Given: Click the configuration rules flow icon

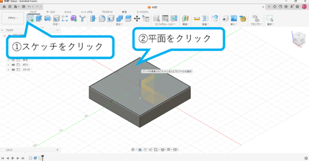Looking at the screenshot, I should coord(174,19).
